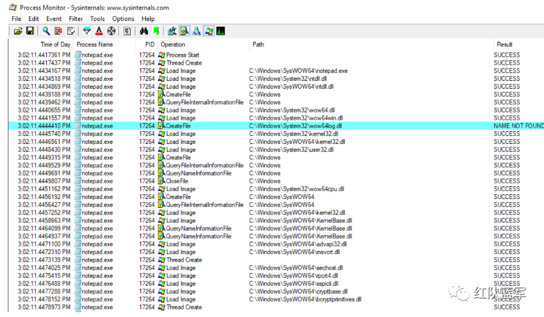Select the 3:02:11.4458663 PM KernelBase.dll Load Image row
This screenshot has height=317, width=544.
tap(276, 221)
